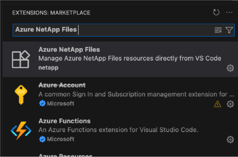This screenshot has width=238, height=157.
Task: Click the Extensions: Marketplace panel header
Action: click(51, 13)
